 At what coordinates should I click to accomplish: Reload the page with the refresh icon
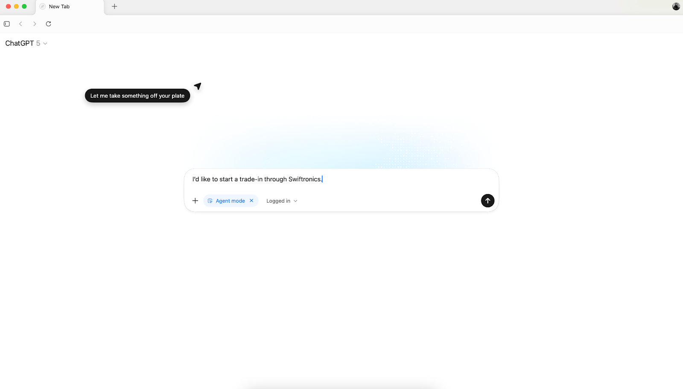point(49,24)
